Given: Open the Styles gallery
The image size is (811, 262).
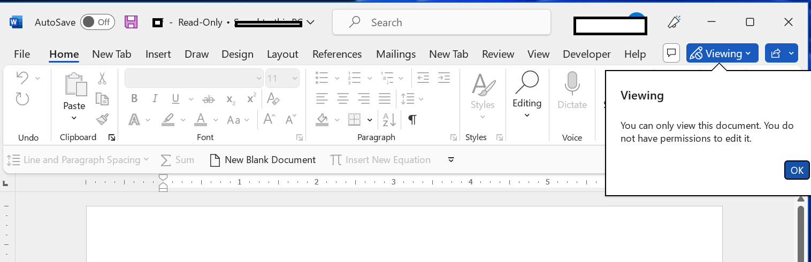Looking at the screenshot, I should (483, 97).
